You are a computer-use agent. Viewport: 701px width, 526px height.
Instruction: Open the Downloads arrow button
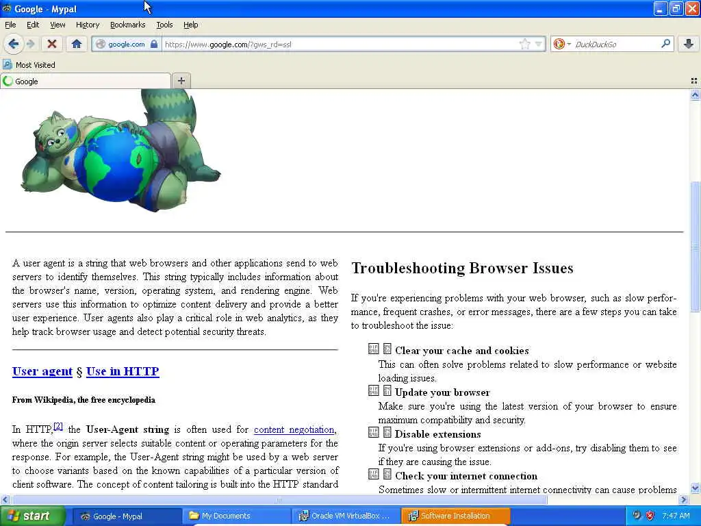tap(689, 44)
